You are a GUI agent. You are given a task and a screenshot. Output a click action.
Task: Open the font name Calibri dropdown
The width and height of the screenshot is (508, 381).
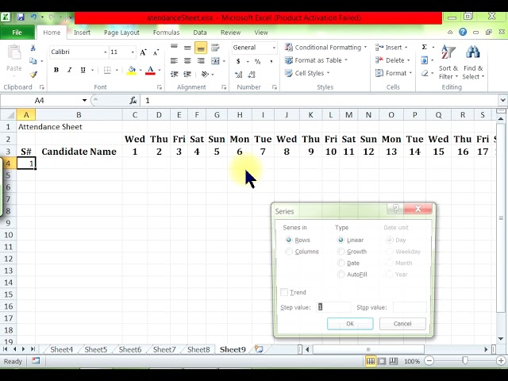tap(106, 52)
